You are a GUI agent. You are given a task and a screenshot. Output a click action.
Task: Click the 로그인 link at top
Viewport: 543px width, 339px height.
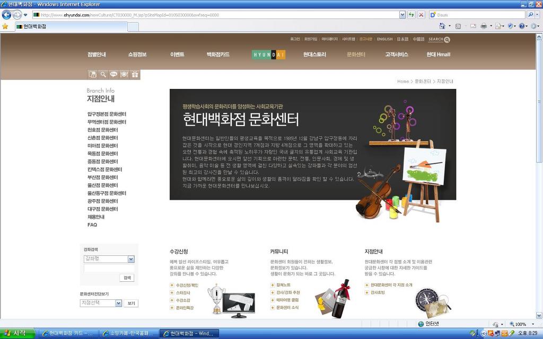point(295,39)
